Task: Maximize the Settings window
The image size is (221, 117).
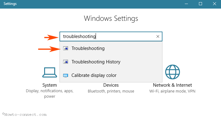Action: [200, 4]
